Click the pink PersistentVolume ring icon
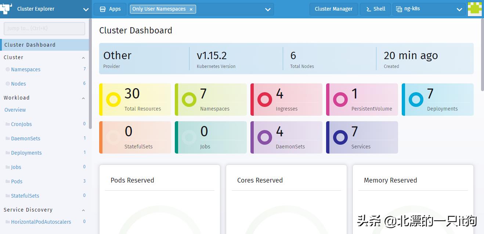 340,100
